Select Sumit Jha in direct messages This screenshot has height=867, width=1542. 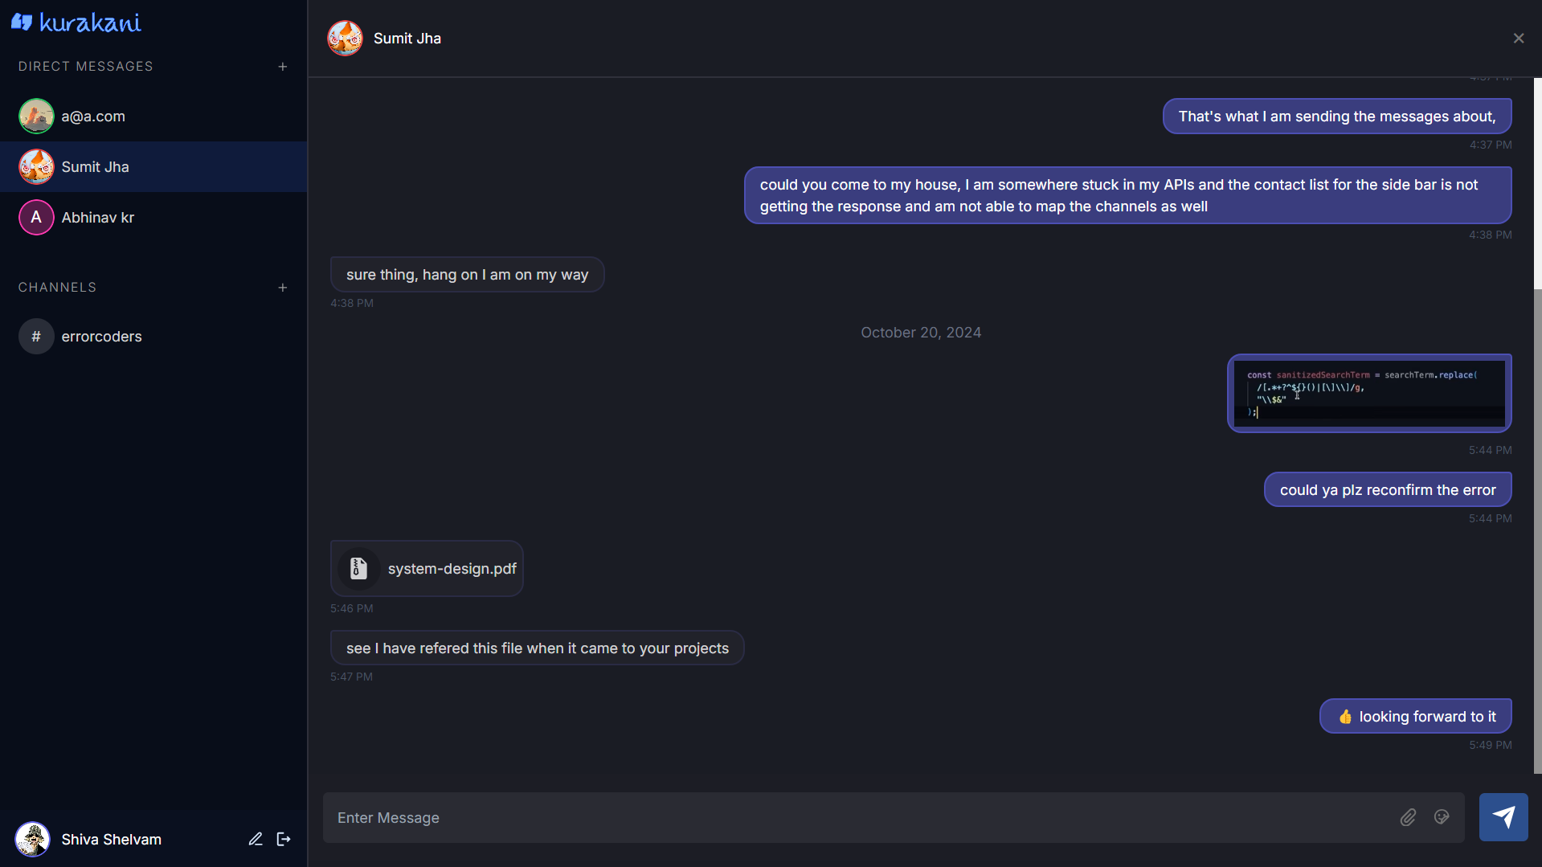click(x=95, y=167)
